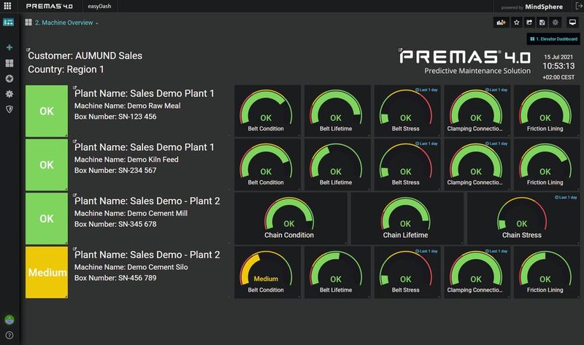The image size is (584, 345).
Task: Star this dashboard as favorite
Action: point(517,23)
